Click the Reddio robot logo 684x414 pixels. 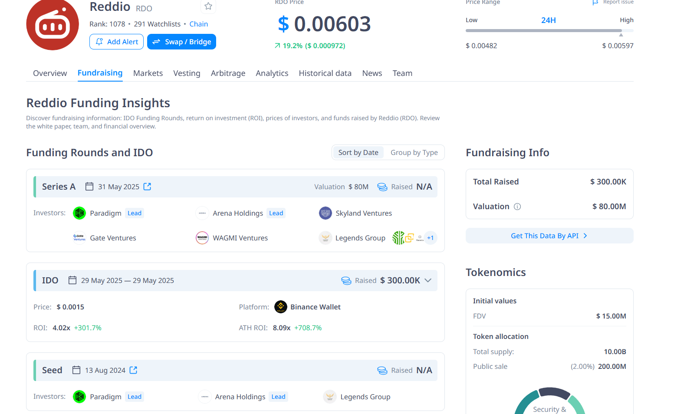[x=53, y=25]
